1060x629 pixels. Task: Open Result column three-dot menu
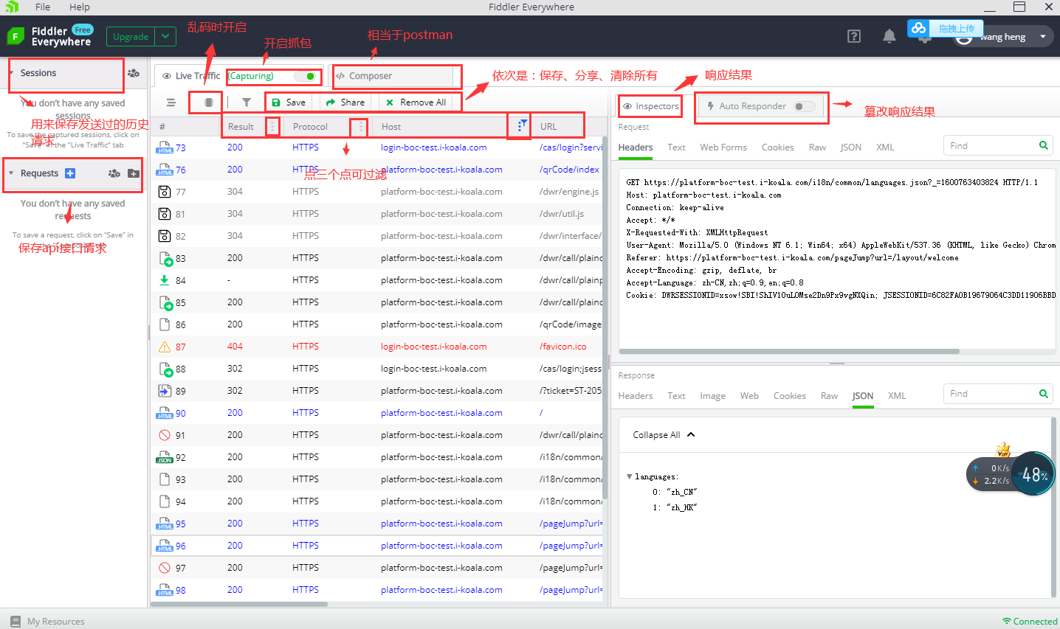point(272,127)
